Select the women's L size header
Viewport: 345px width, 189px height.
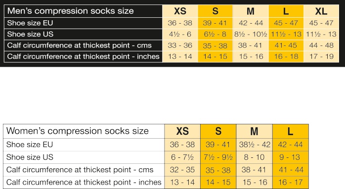click(291, 131)
